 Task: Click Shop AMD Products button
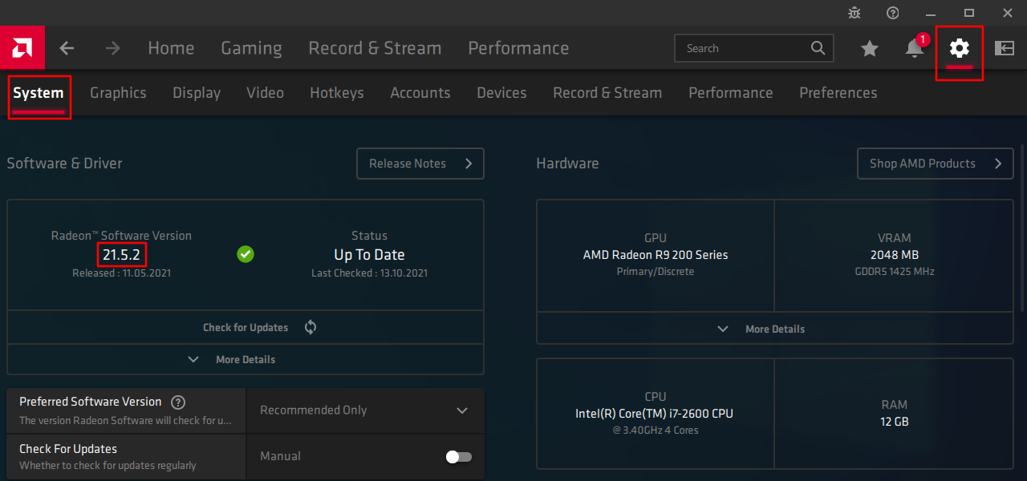click(936, 164)
